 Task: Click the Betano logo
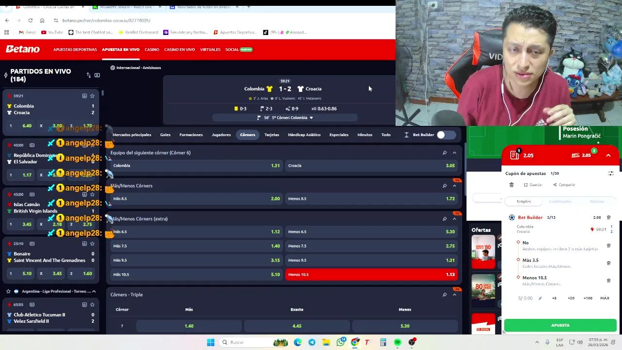22,49
